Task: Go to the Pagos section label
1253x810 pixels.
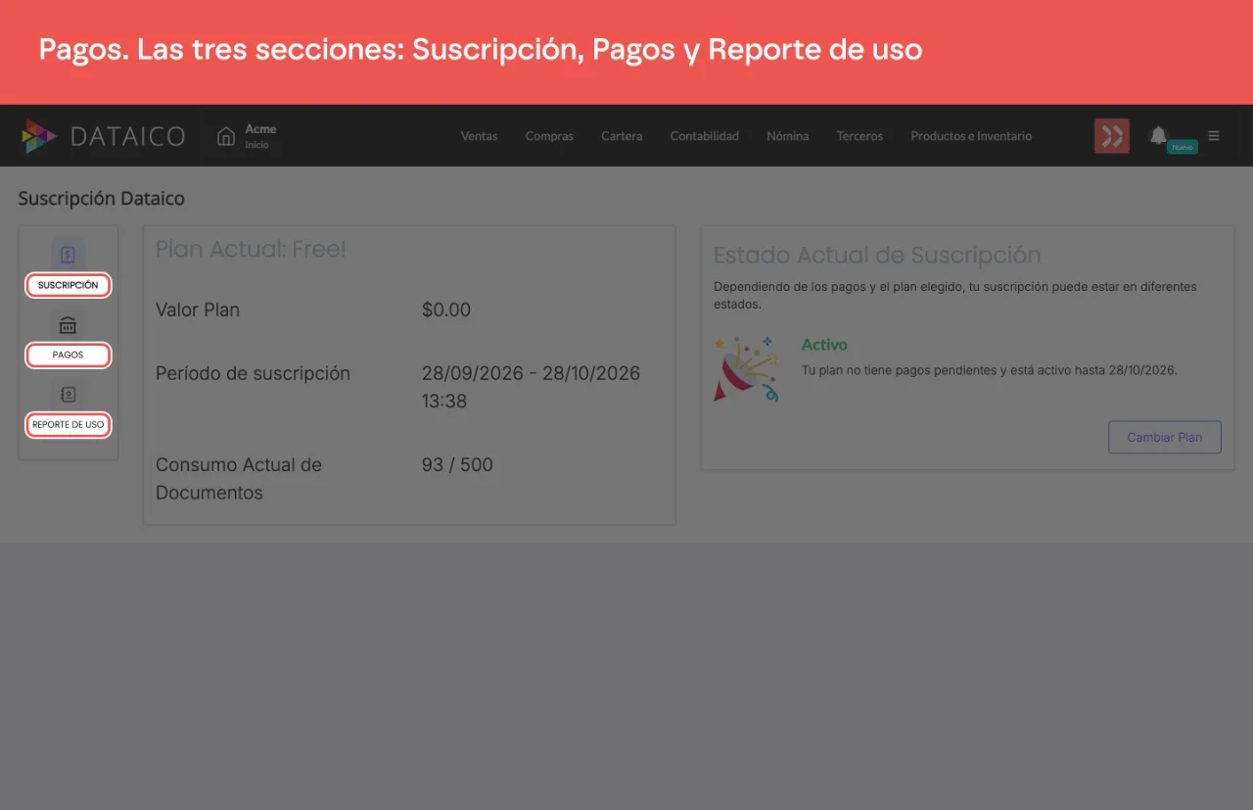Action: coord(69,355)
